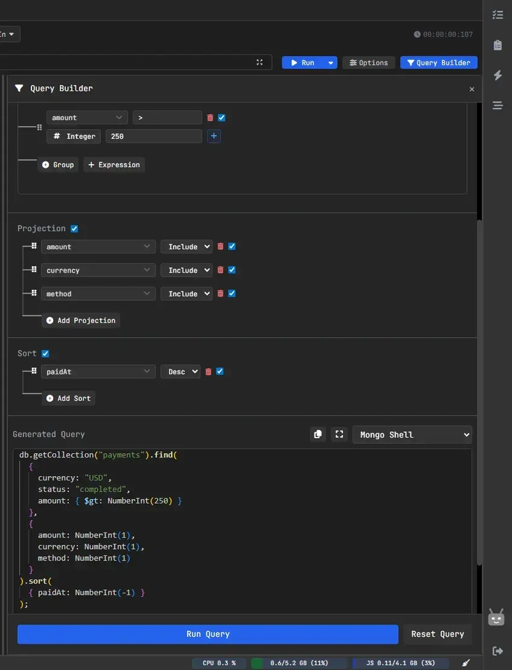
Task: Disable the method projection checkbox
Action: tap(232, 294)
